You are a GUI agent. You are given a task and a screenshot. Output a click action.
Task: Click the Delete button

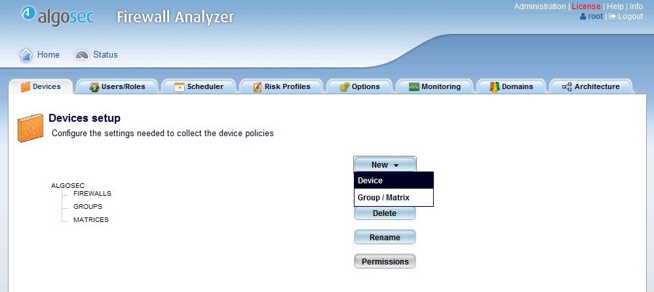coord(385,213)
